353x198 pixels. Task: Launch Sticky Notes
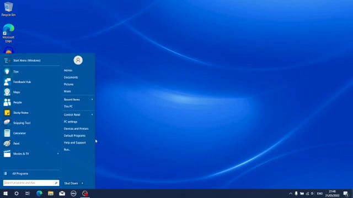(31, 113)
